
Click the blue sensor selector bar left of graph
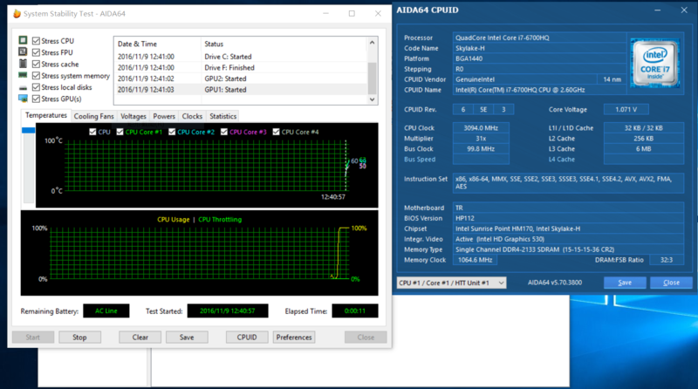[29, 131]
